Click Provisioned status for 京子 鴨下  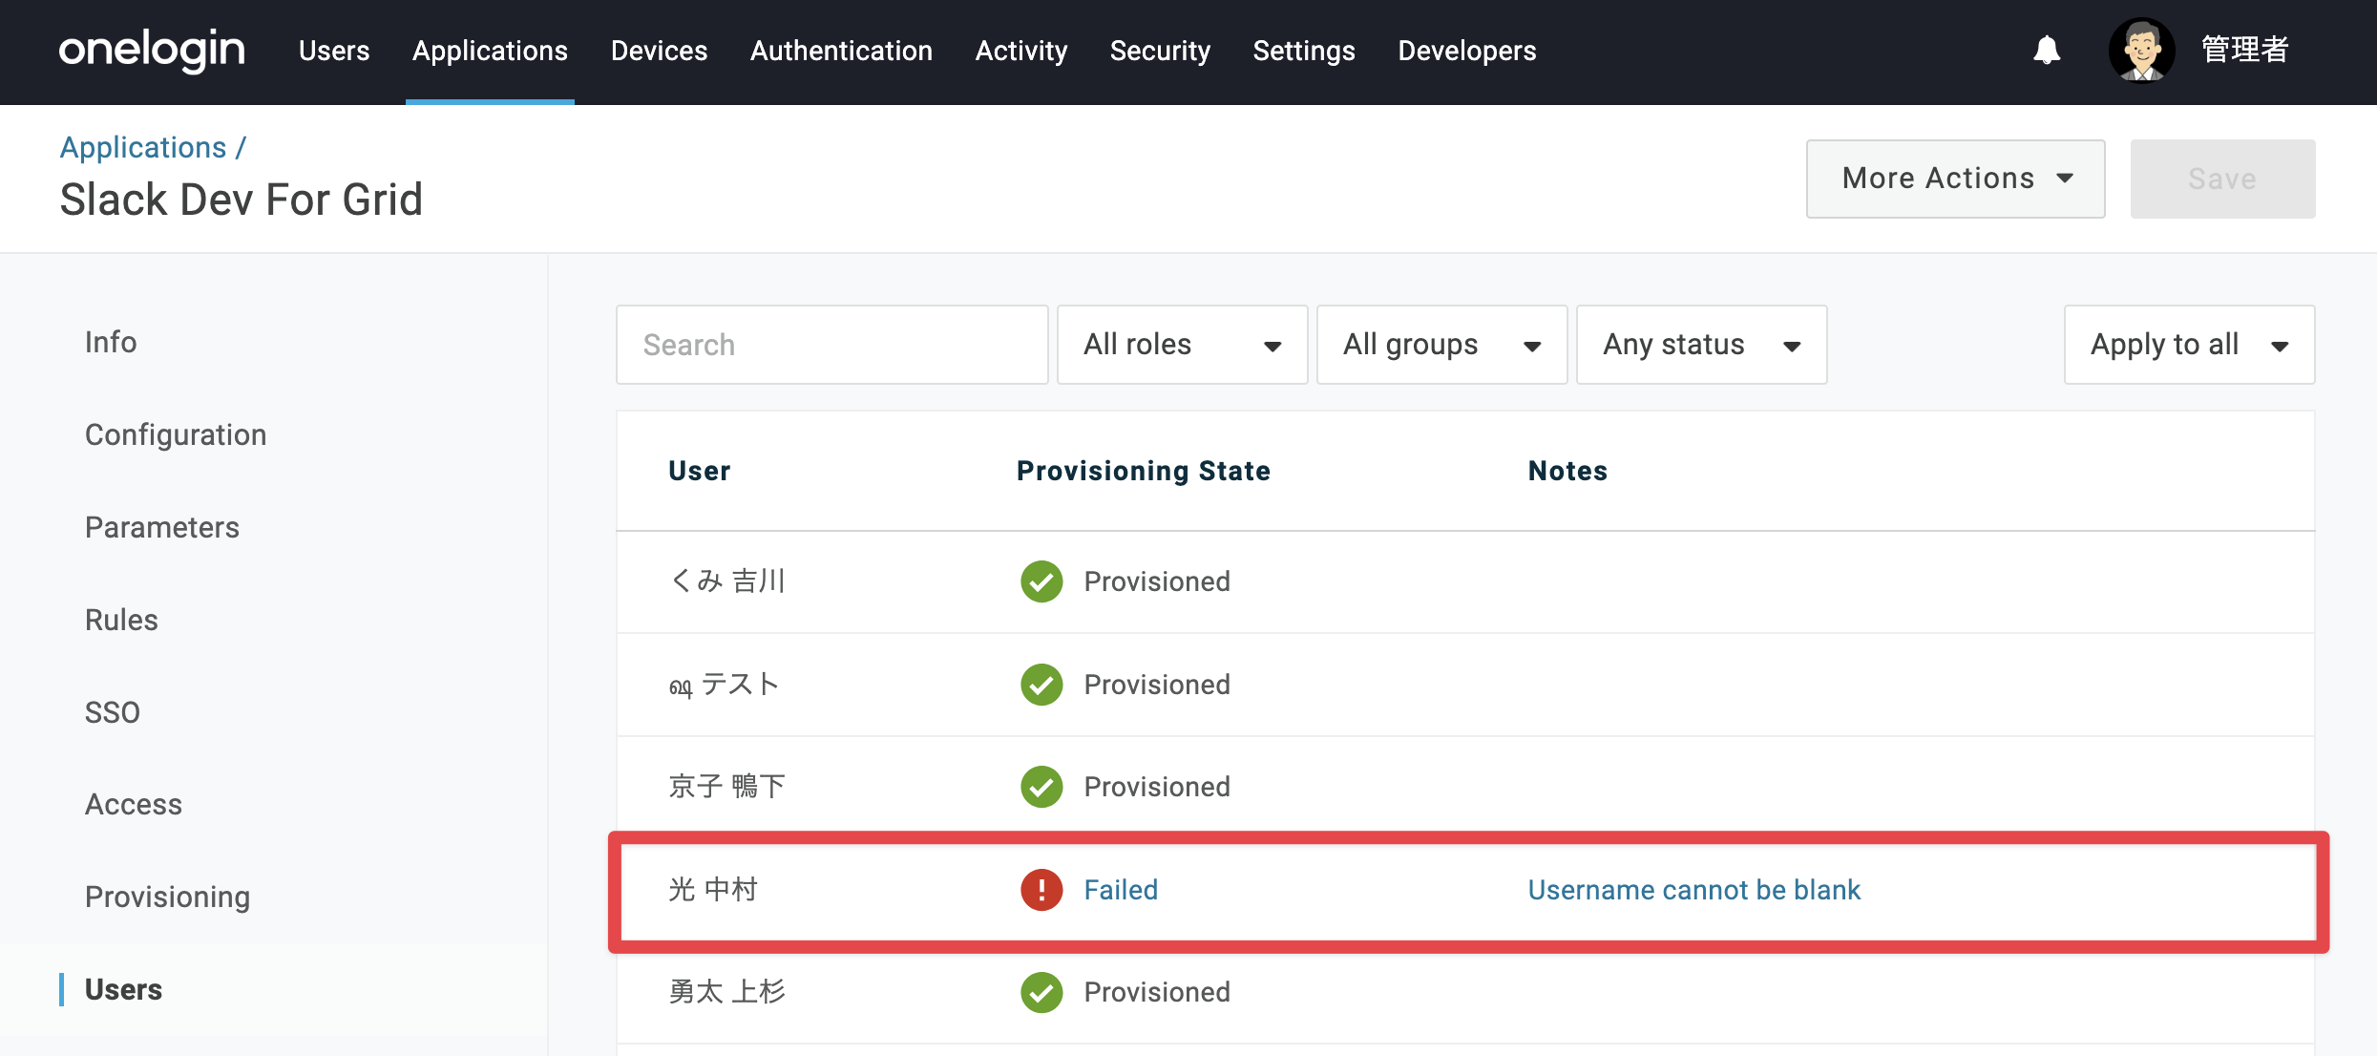(1157, 787)
